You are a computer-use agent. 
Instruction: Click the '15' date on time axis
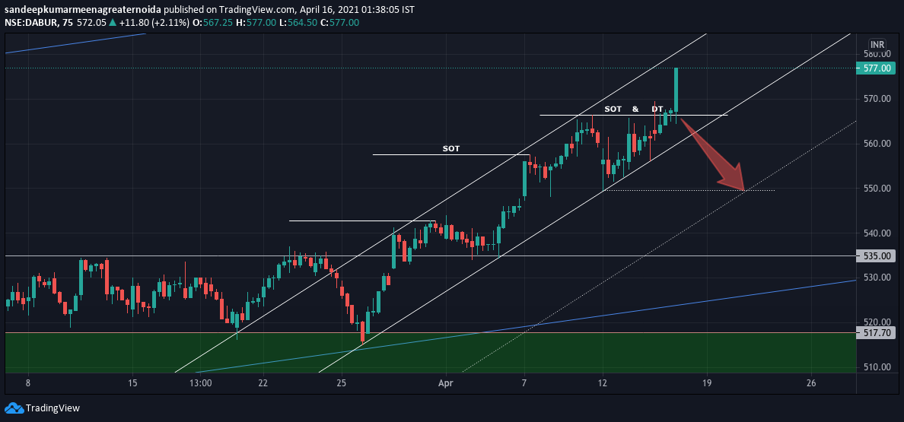tap(132, 382)
